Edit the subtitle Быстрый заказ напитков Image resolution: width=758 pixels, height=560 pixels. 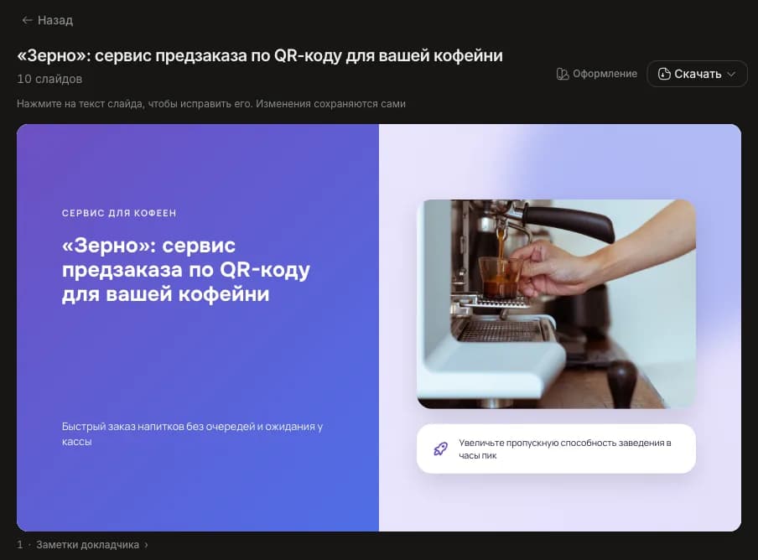(192, 434)
